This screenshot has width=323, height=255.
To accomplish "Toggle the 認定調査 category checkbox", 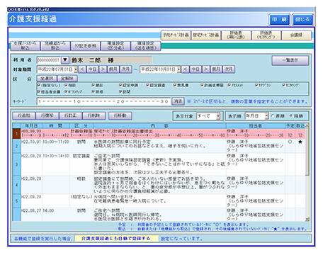I will click(x=147, y=85).
